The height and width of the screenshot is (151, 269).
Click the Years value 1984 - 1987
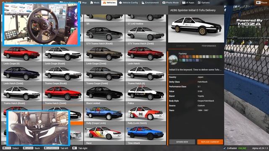203,110
